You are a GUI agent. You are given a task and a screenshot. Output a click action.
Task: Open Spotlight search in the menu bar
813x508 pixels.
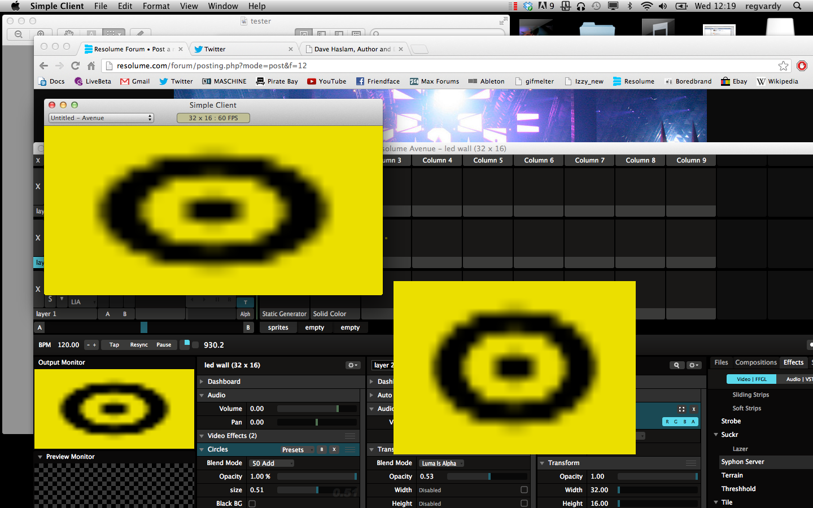797,6
